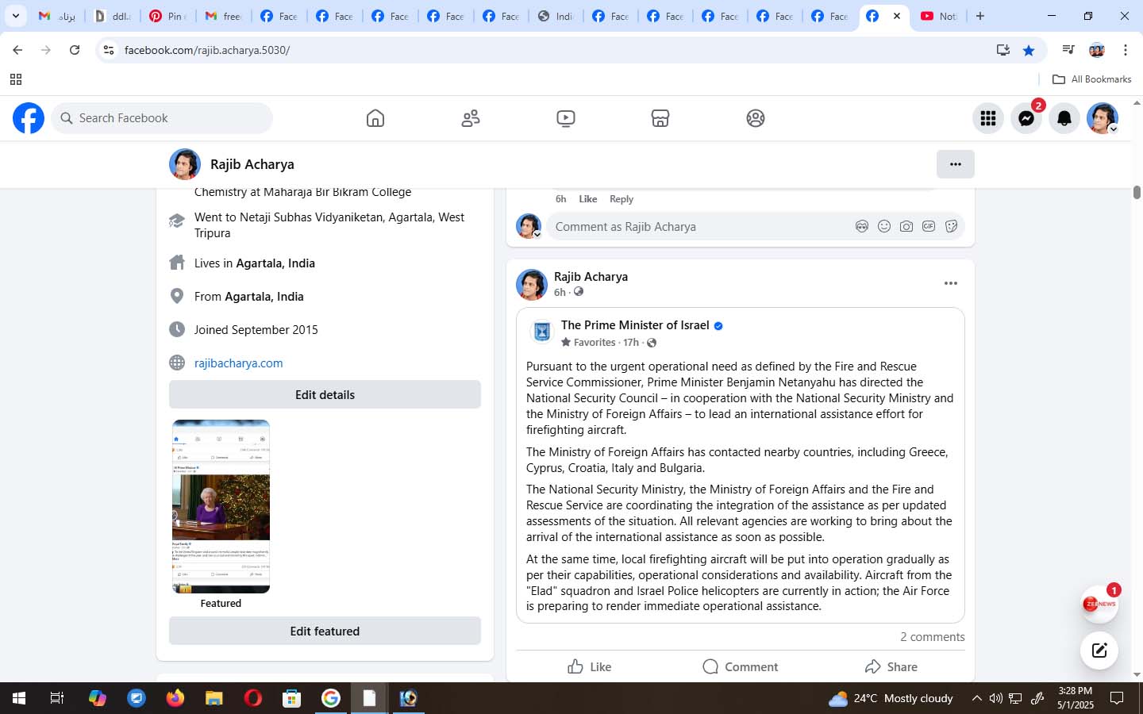Open the Menu grid icon
Screen dimensions: 1143x714
click(x=988, y=118)
